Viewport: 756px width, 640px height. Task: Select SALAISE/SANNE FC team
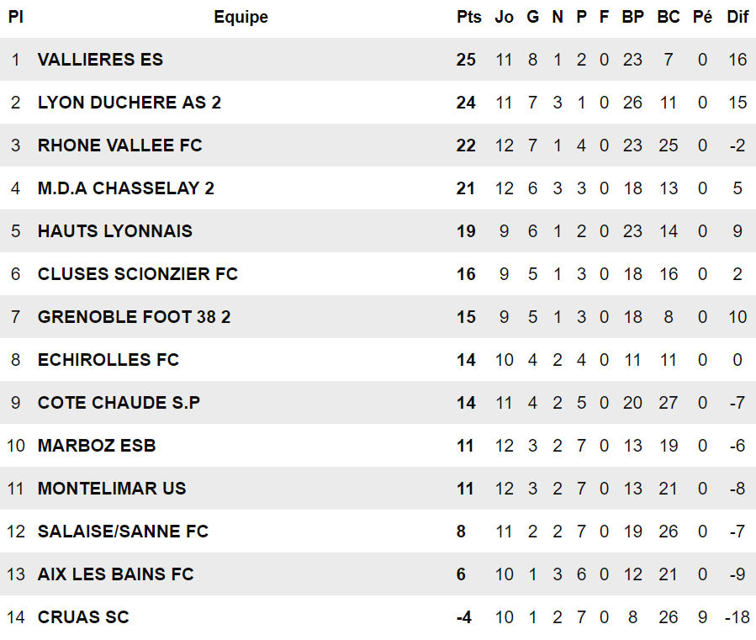[123, 532]
